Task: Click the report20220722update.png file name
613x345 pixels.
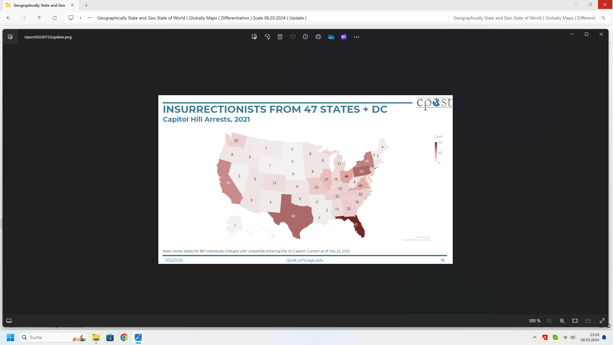Action: coord(48,37)
